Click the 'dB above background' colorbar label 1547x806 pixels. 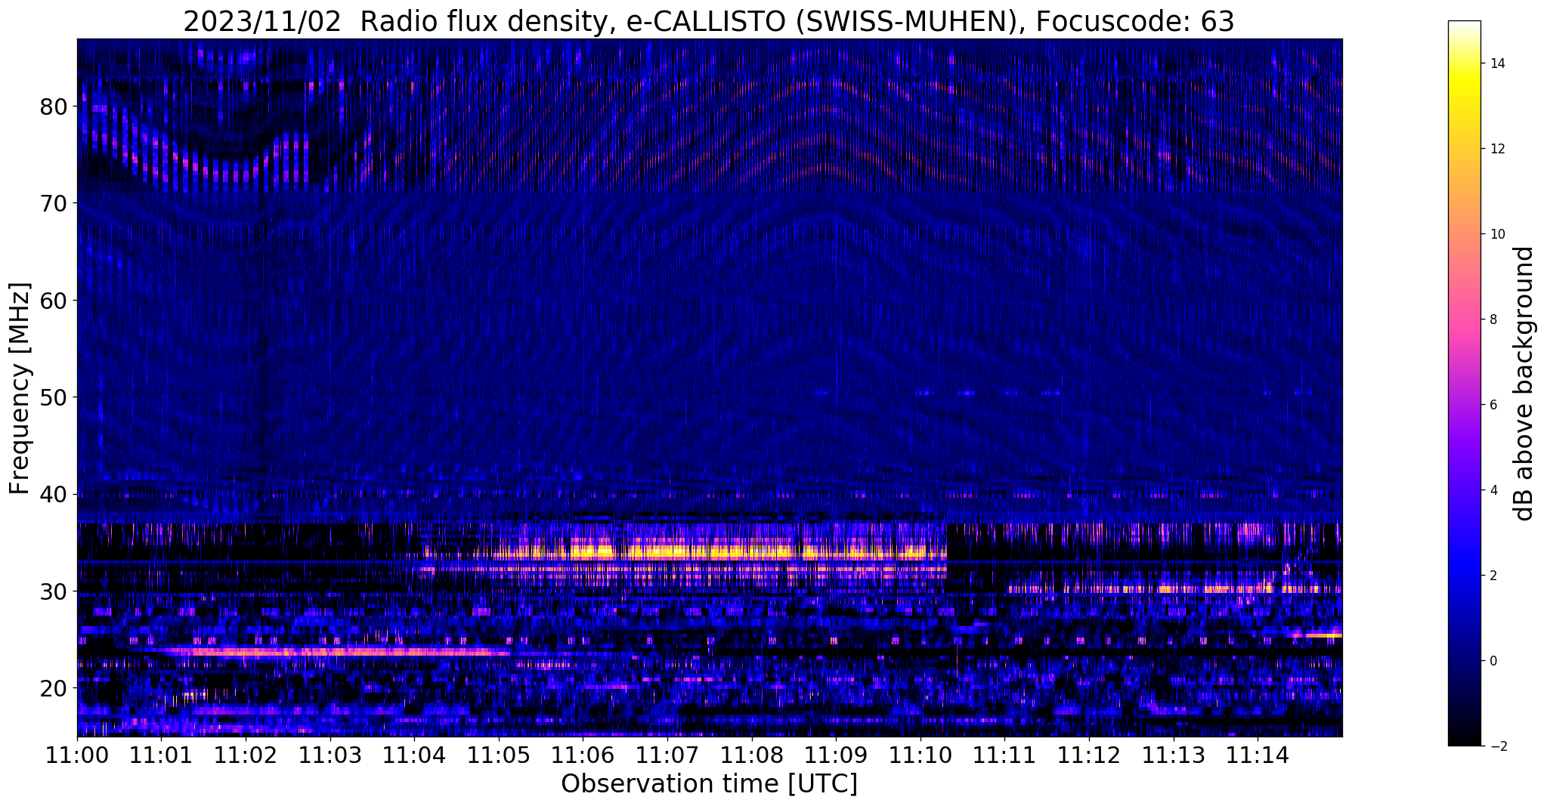point(1524,384)
